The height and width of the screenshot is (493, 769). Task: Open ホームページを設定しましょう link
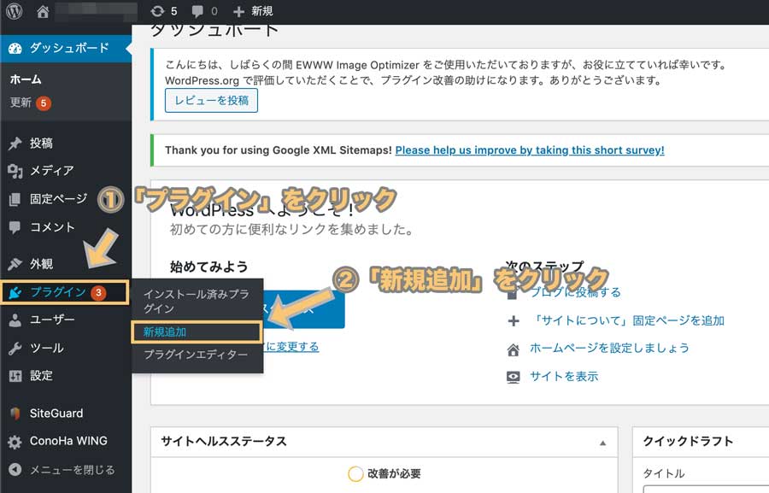(609, 349)
